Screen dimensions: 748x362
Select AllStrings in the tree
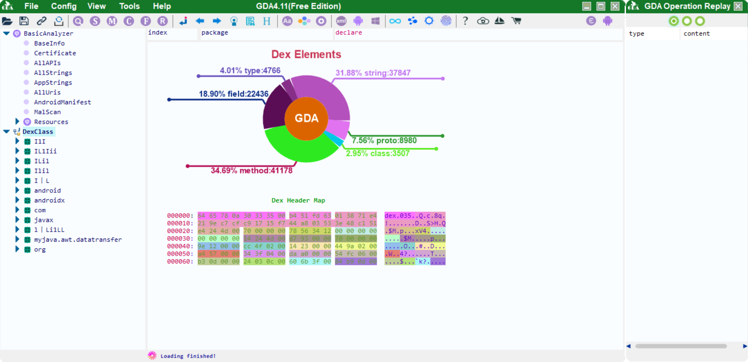[x=53, y=73]
